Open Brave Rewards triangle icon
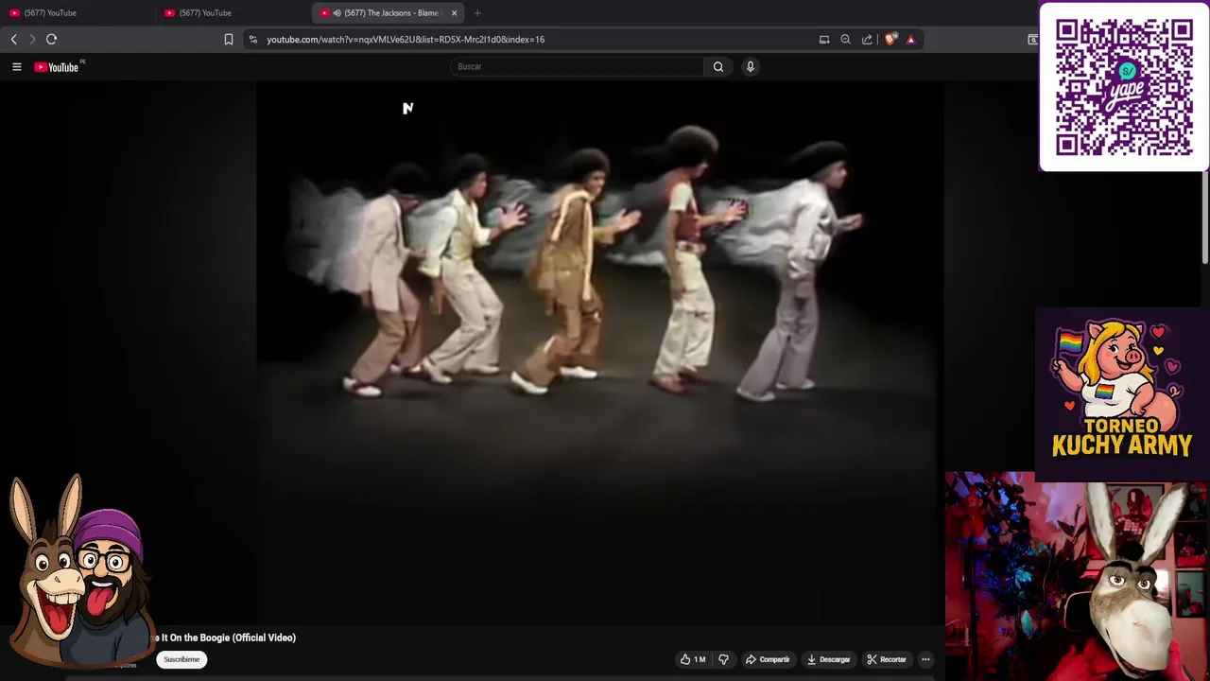This screenshot has height=681, width=1210. (x=911, y=39)
